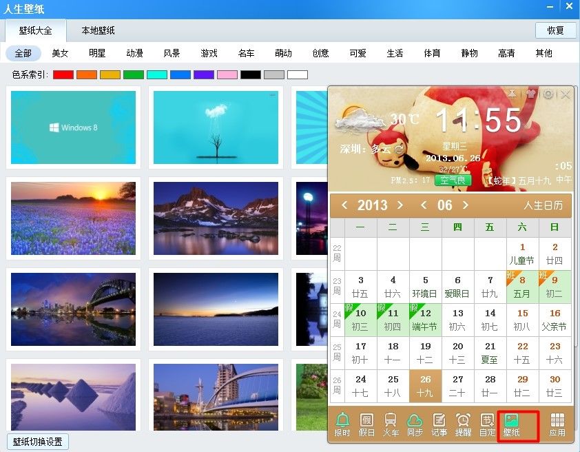
Task: Select the 动漫 category
Action: pos(134,53)
